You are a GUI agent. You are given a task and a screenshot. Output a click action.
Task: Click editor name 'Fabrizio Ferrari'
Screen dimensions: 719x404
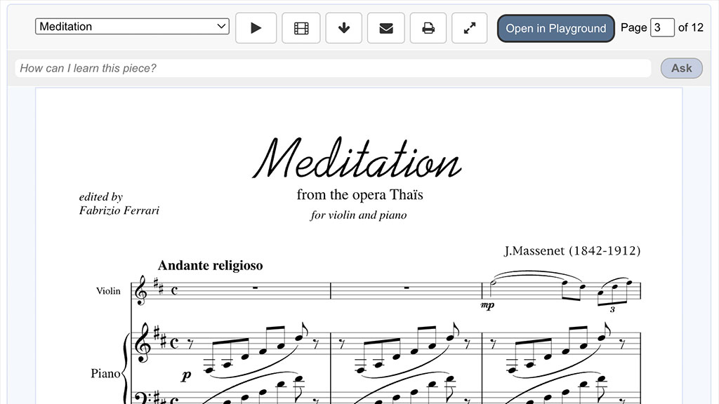[x=119, y=210]
